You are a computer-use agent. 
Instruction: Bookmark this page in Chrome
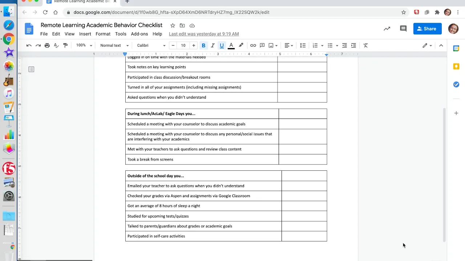pos(404,12)
